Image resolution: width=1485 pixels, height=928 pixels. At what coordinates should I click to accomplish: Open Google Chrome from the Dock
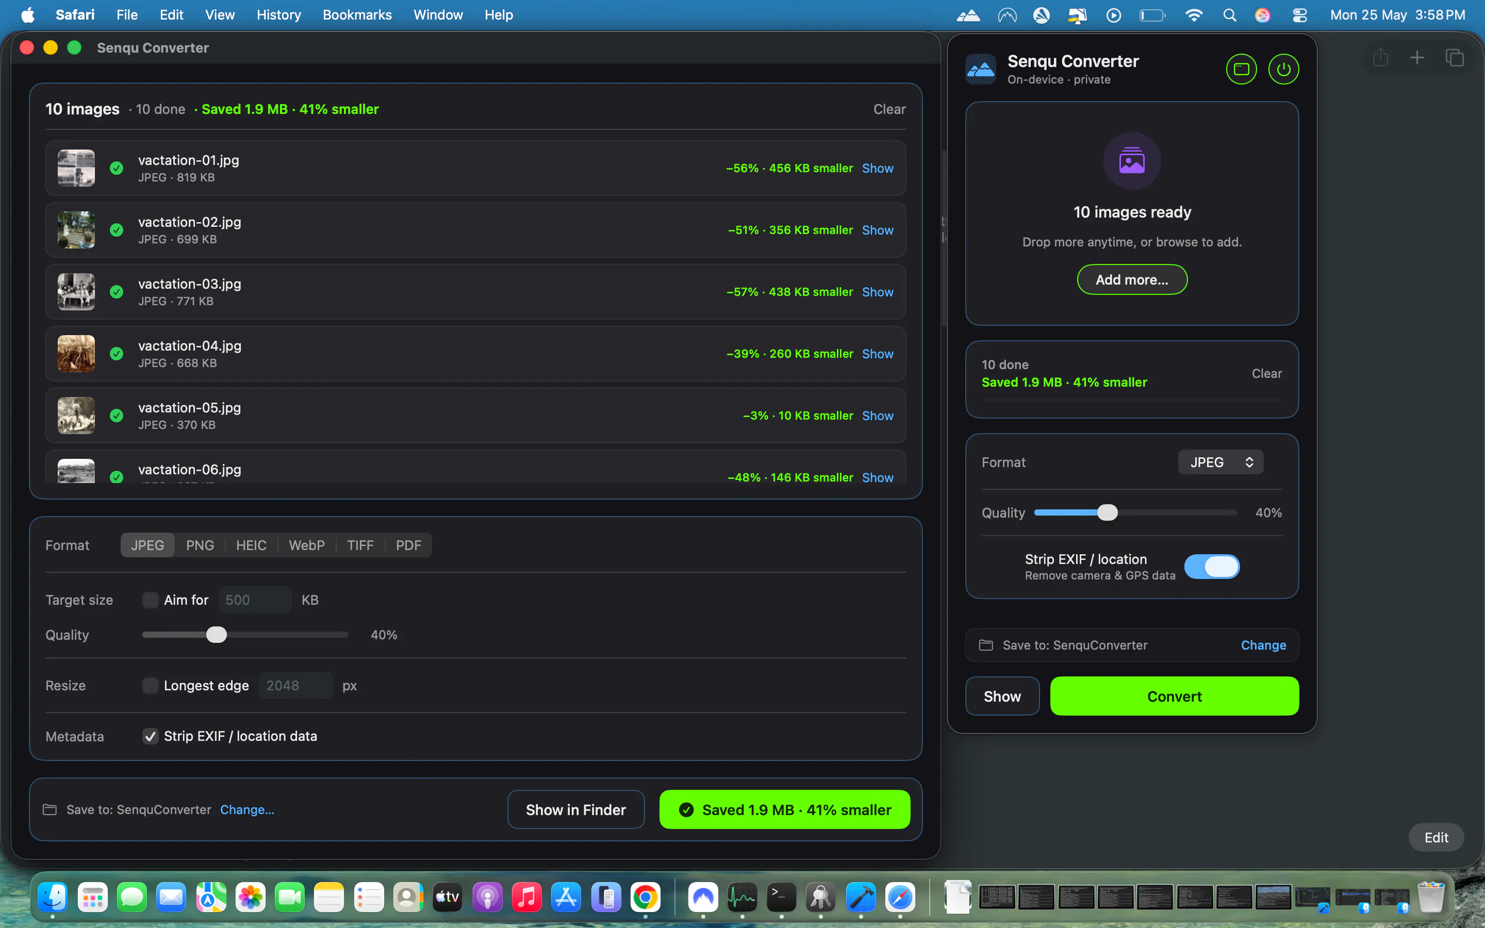[645, 897]
